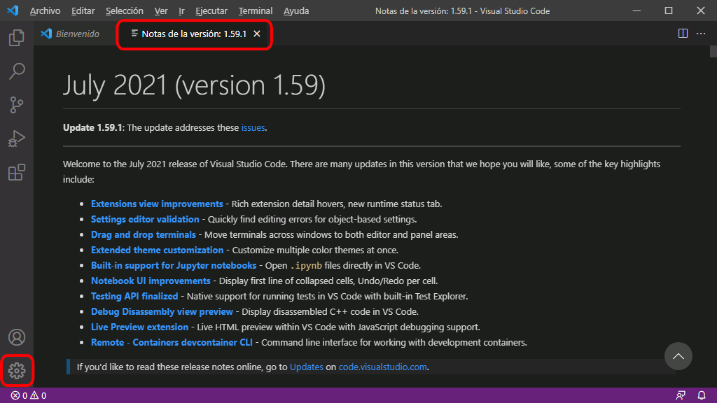The width and height of the screenshot is (717, 403).
Task: Open the Explorer view in activity bar
Action: point(17,38)
